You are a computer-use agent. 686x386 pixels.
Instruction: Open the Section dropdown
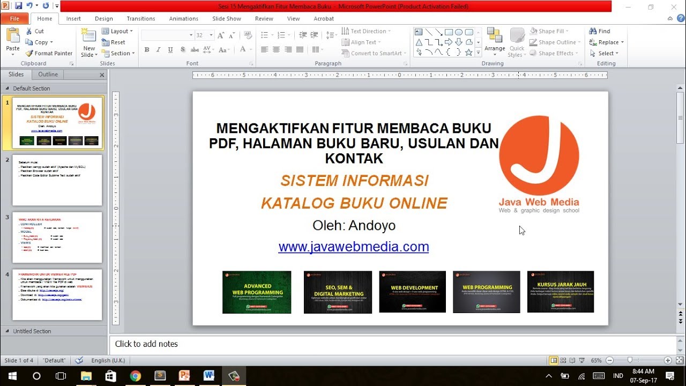click(x=118, y=53)
